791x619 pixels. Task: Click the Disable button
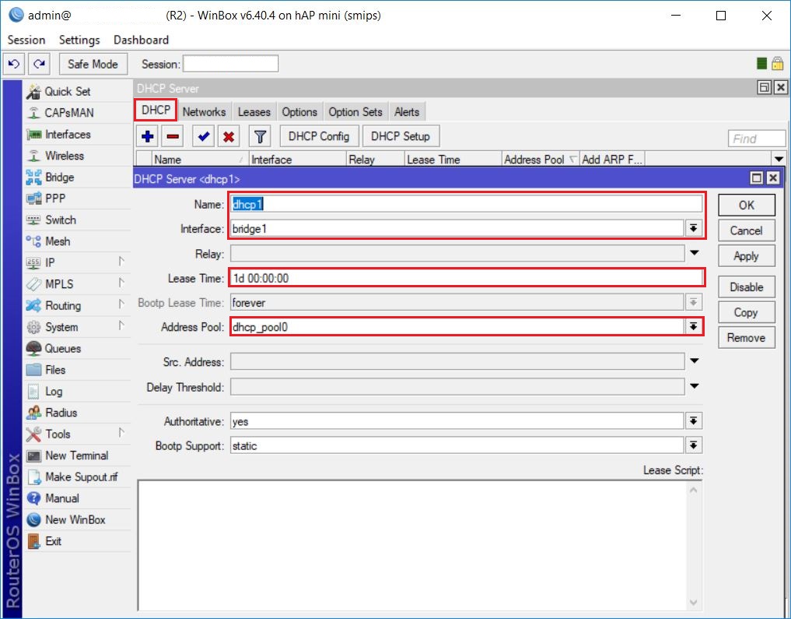[x=747, y=287]
